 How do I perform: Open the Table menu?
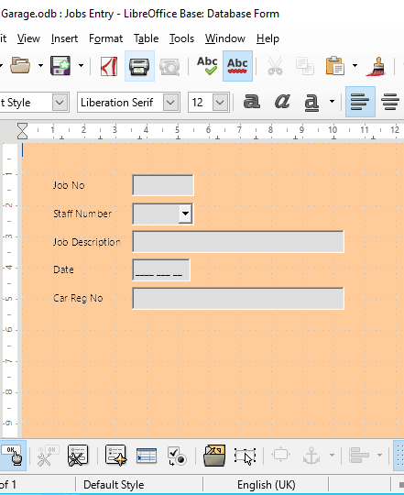pyautogui.click(x=146, y=38)
